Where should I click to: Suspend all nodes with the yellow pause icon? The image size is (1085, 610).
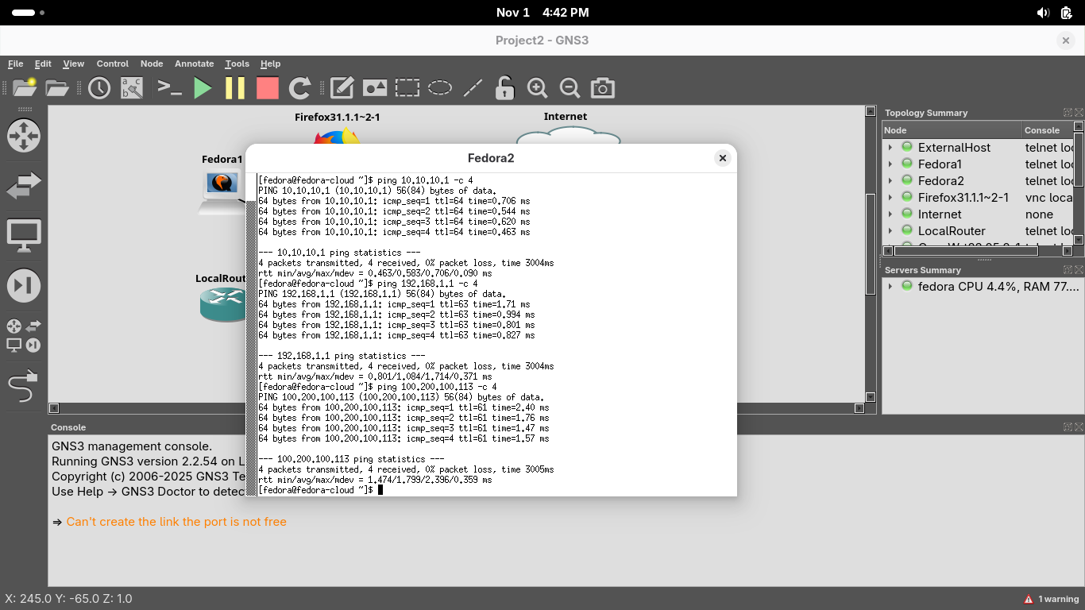[235, 88]
